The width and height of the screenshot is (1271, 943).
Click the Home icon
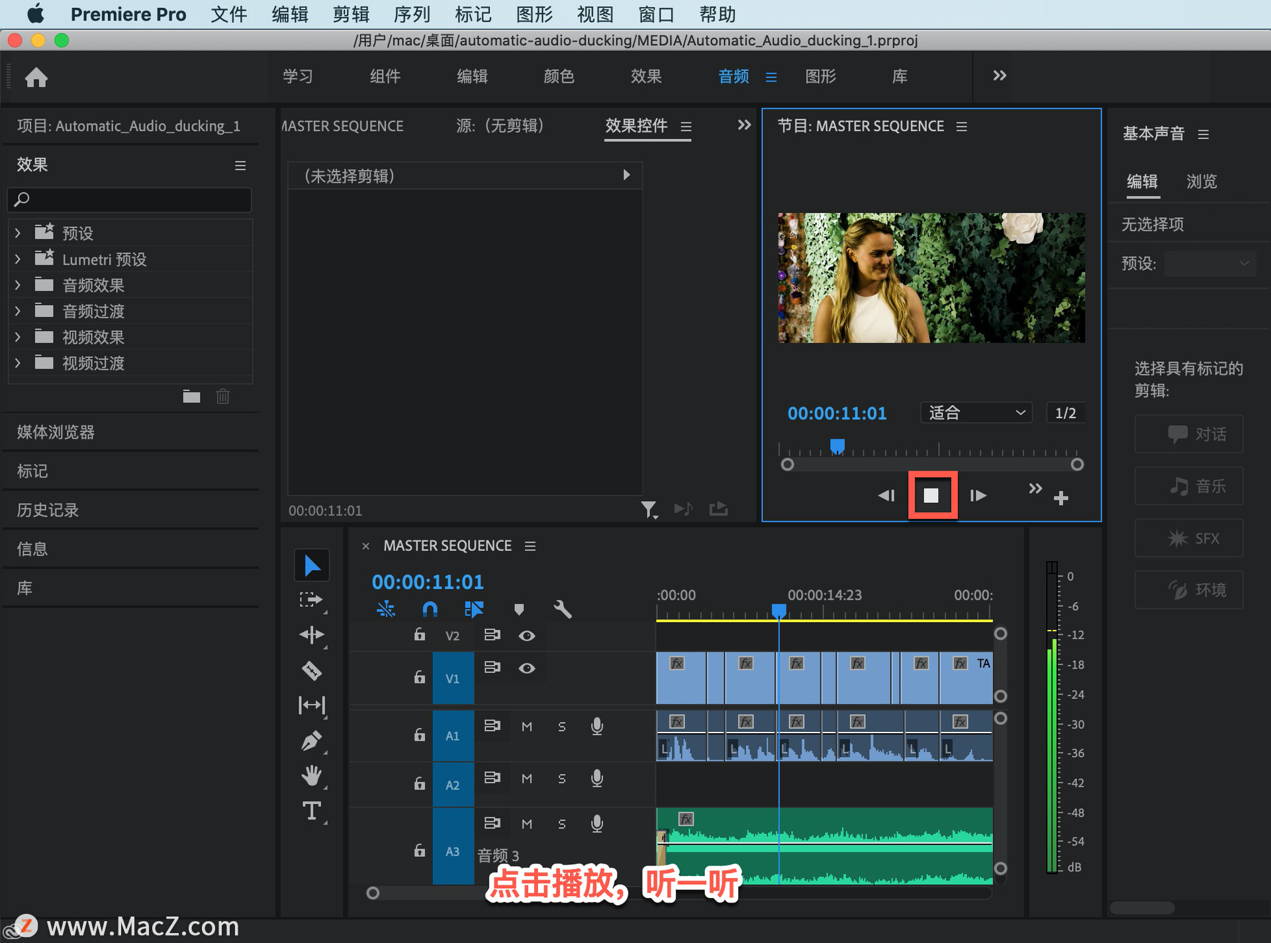pyautogui.click(x=36, y=77)
